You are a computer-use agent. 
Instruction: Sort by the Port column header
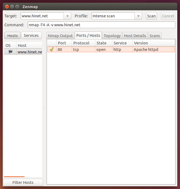62,43
